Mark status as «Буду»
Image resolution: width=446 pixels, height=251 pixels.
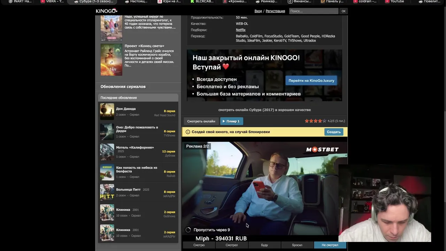pos(264,245)
